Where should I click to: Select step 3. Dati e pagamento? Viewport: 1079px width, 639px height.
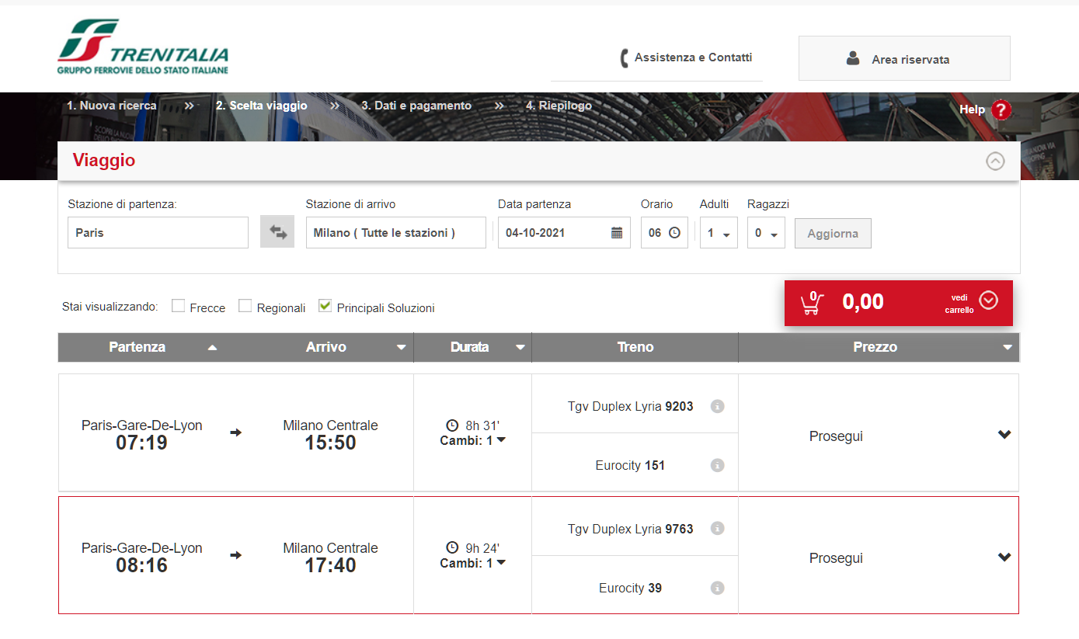point(416,106)
